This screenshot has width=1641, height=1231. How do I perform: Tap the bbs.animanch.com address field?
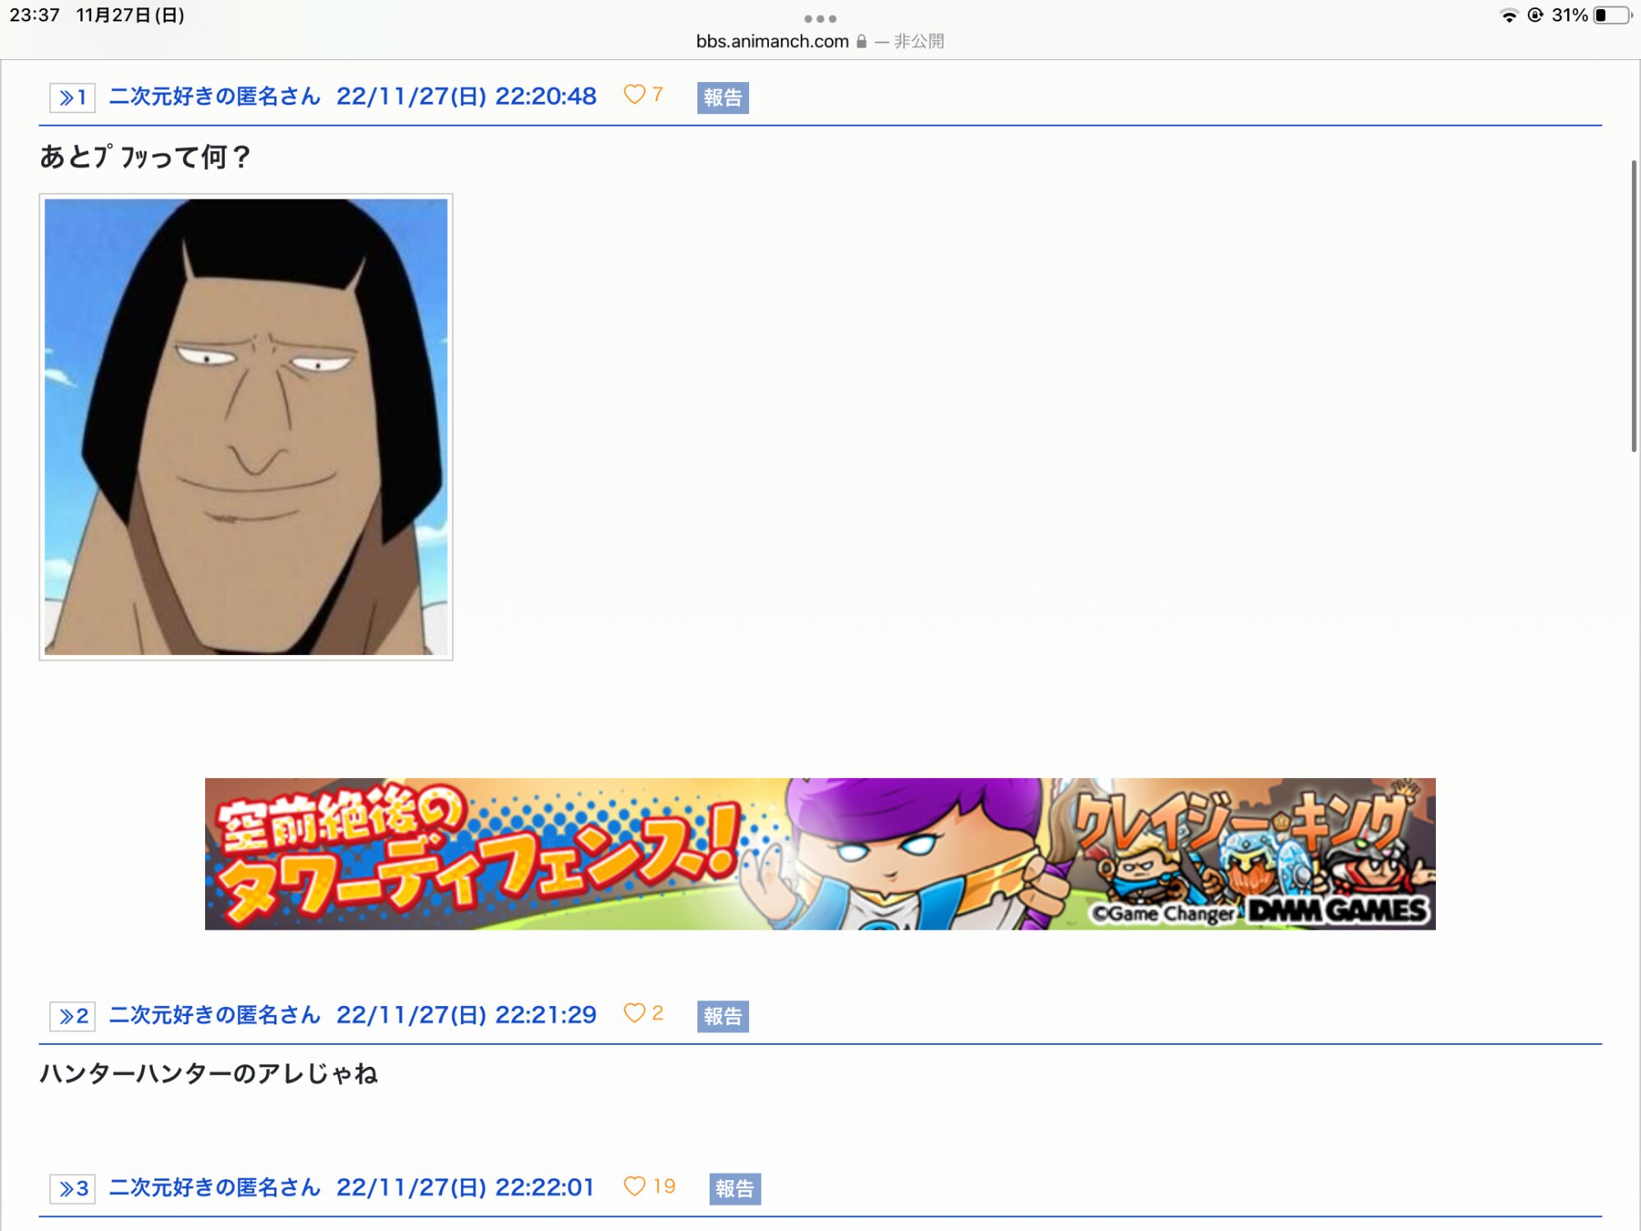click(x=771, y=41)
